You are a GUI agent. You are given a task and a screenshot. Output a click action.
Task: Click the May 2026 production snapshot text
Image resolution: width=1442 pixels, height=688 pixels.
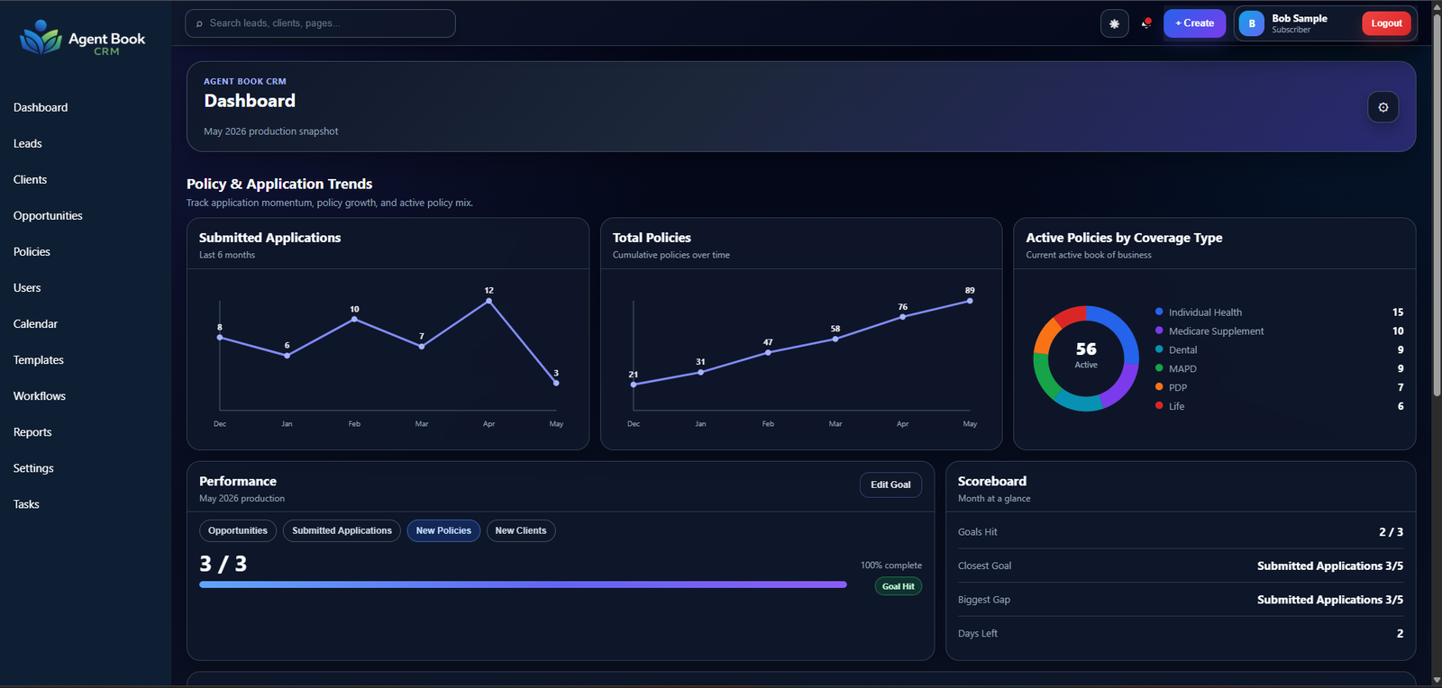(x=271, y=131)
